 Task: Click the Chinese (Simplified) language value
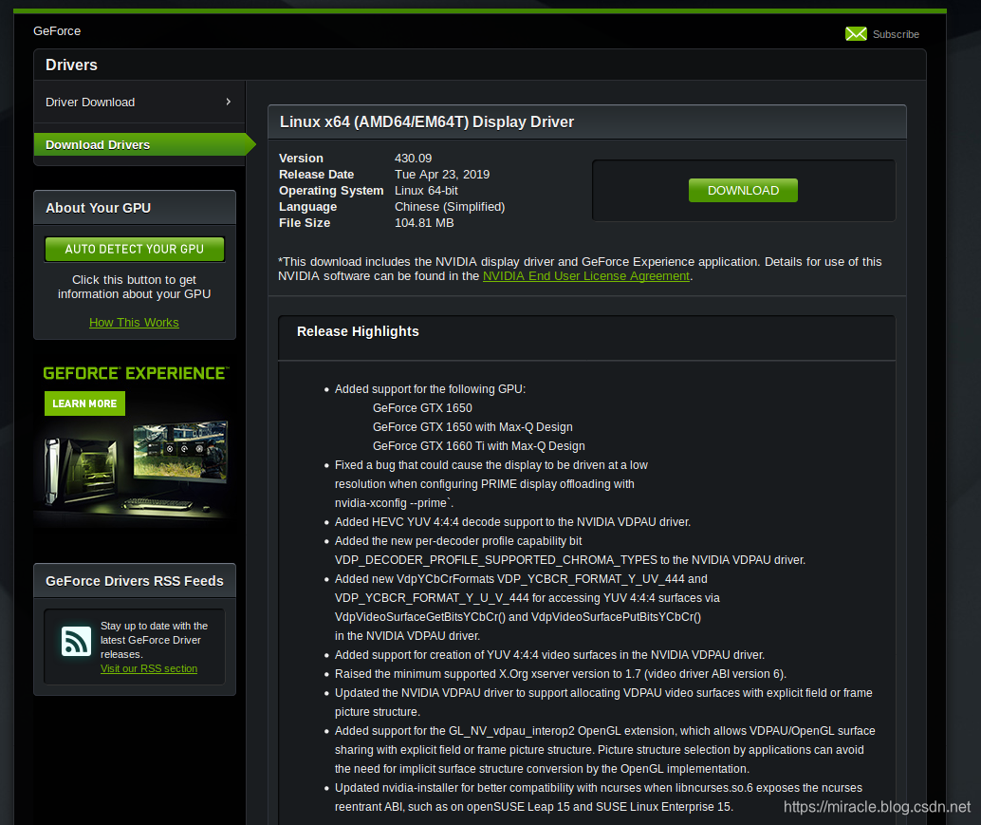(x=449, y=207)
